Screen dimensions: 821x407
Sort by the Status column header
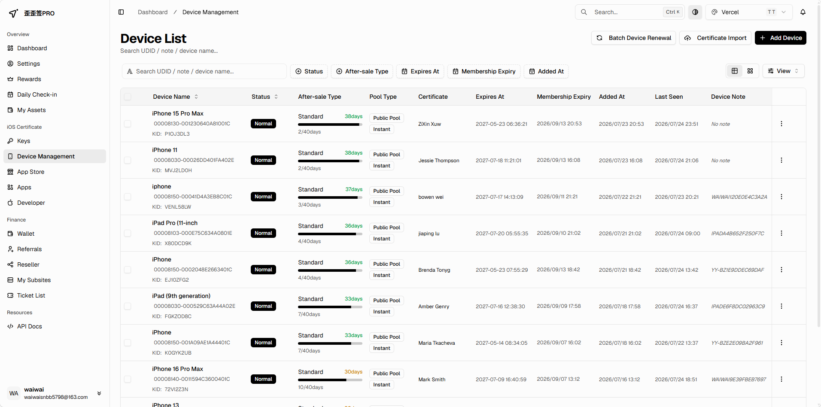(265, 97)
